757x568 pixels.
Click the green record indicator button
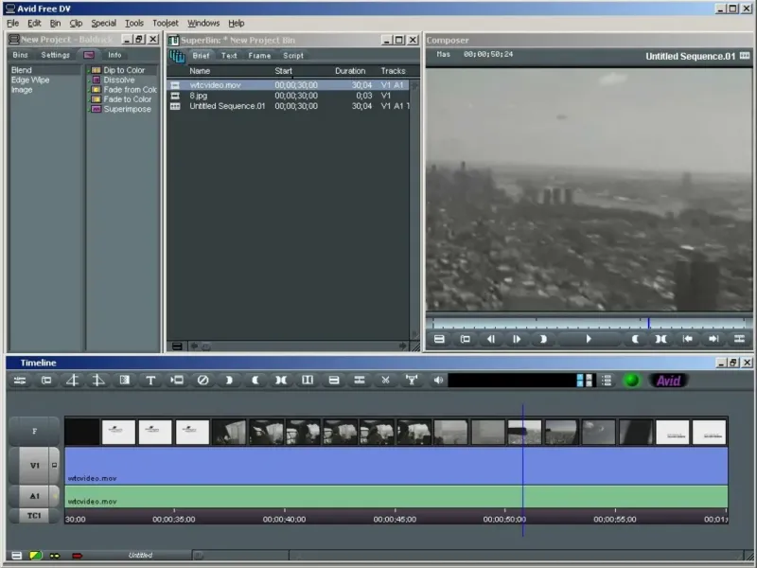[631, 381]
